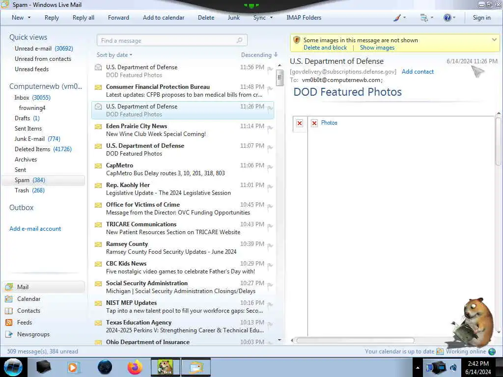Open the Newsgroups icon
This screenshot has width=503, height=377.
pos(9,334)
